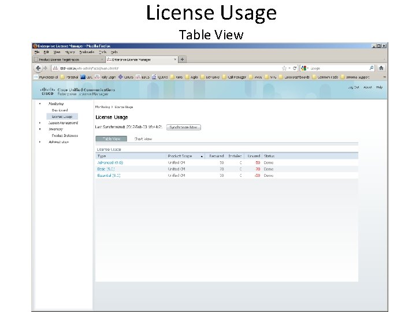Open the Rally Login bookmark

pyautogui.click(x=105, y=77)
